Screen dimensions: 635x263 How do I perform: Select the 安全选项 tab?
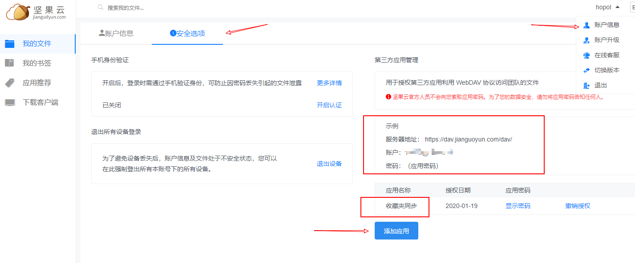[x=187, y=33]
